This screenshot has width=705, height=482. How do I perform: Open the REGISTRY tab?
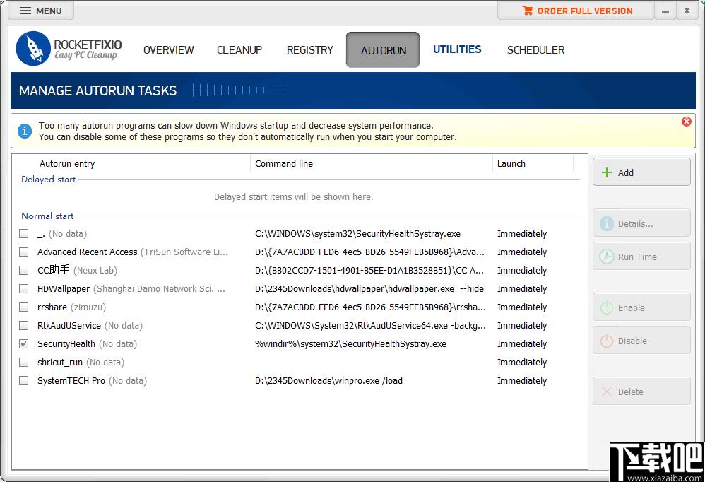(x=310, y=50)
